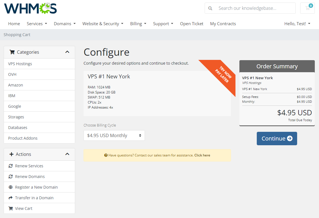Click the search magnifier icon
Image resolution: width=319 pixels, height=218 pixels.
pyautogui.click(x=210, y=8)
